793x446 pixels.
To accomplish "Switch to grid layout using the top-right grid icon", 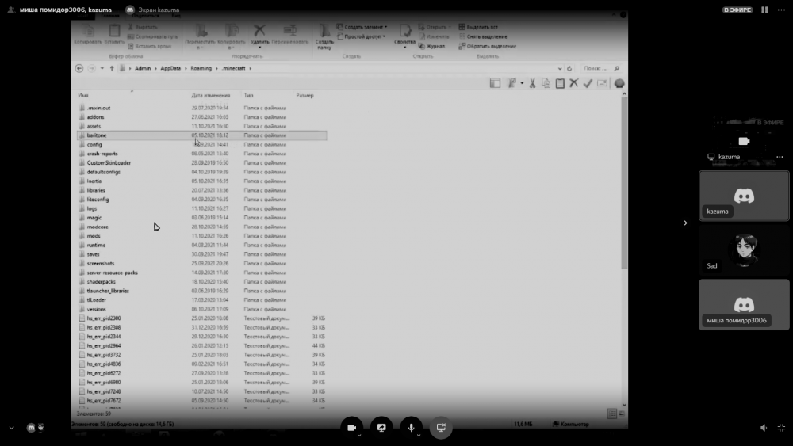I will click(x=764, y=10).
